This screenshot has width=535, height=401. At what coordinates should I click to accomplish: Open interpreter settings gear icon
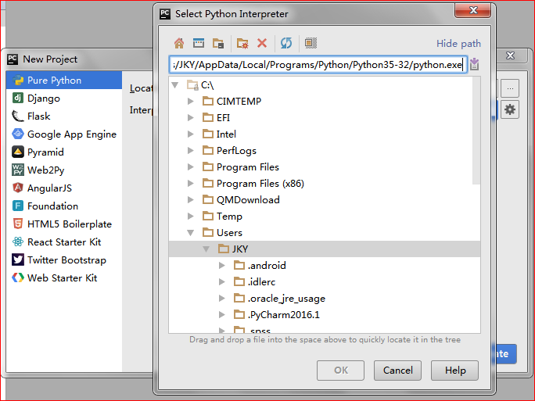pos(510,110)
